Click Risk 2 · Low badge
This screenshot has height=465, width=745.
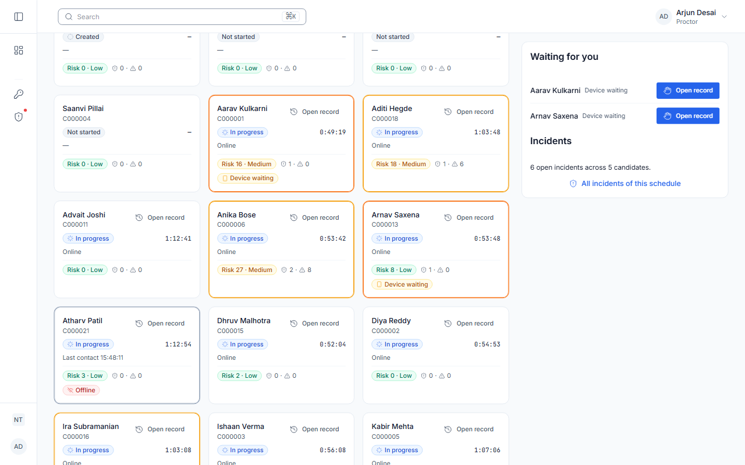tap(240, 375)
